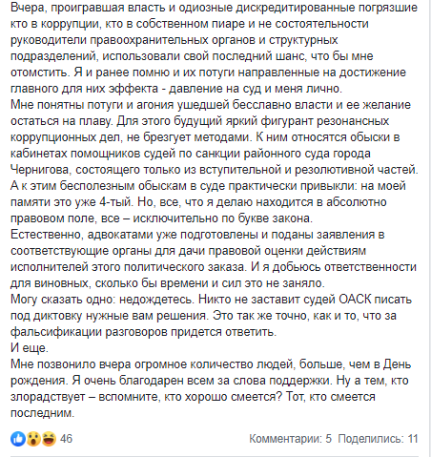The image size is (431, 457).
Task: Click the phrase "Могу сказать одно"
Action: pyautogui.click(x=63, y=300)
